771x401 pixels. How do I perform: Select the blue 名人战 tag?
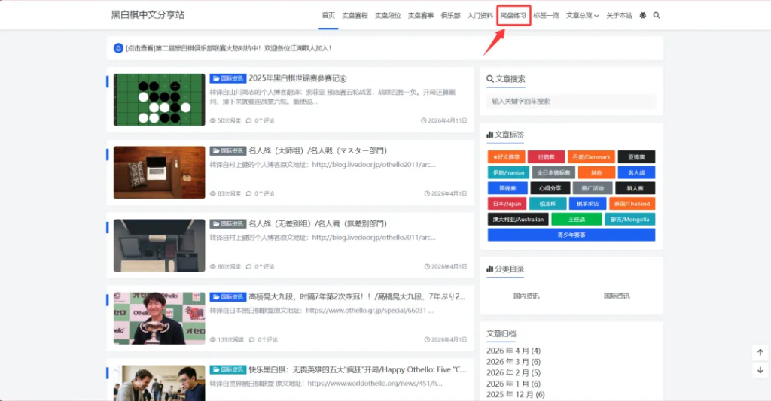click(636, 172)
